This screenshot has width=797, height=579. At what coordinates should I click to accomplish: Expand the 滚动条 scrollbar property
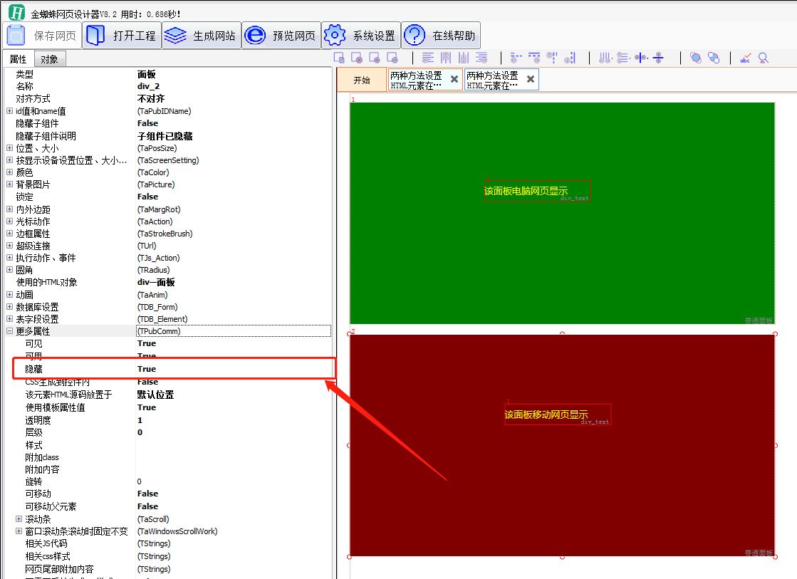[x=19, y=519]
